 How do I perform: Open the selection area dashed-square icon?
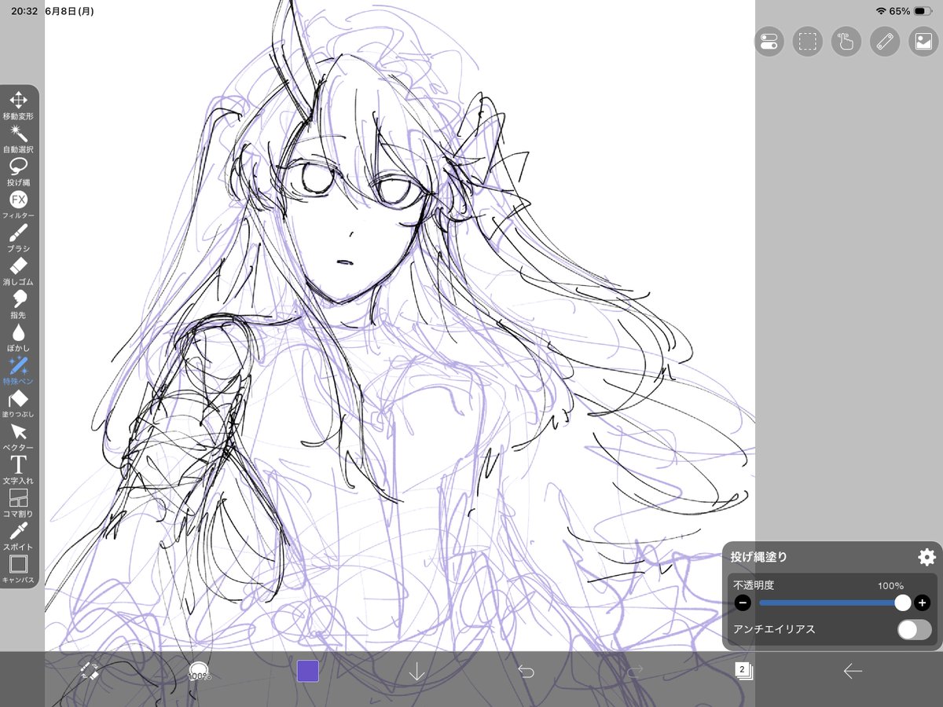[x=808, y=42]
